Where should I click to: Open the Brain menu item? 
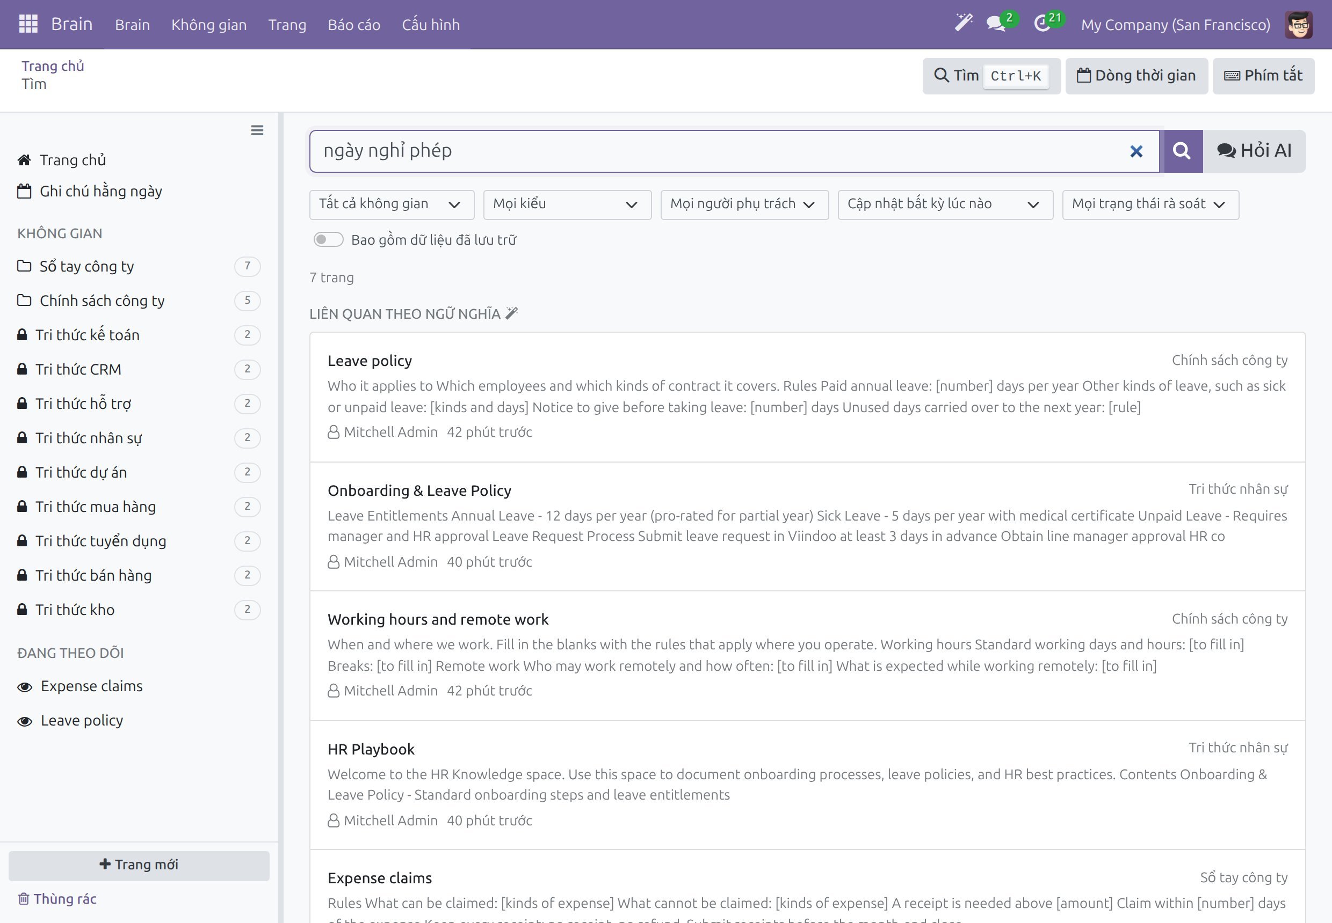(x=133, y=25)
